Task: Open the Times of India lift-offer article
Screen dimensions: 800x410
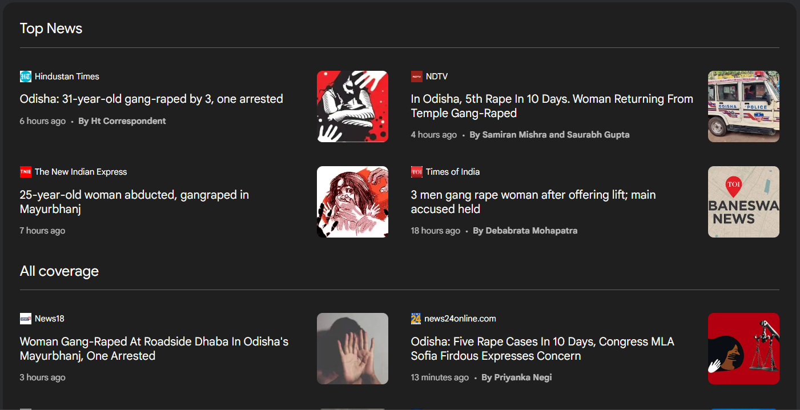Action: point(533,202)
